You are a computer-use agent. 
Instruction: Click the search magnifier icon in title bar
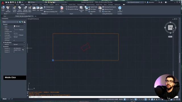145,2
